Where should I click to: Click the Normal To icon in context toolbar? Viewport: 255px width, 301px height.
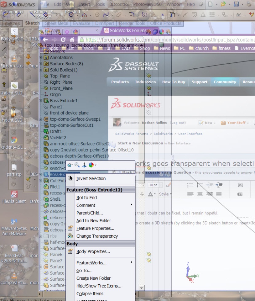[x=84, y=165]
